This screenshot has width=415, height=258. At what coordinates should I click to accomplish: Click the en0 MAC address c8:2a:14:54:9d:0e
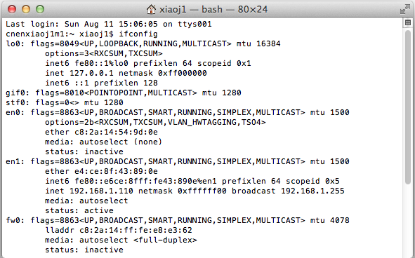[116, 132]
